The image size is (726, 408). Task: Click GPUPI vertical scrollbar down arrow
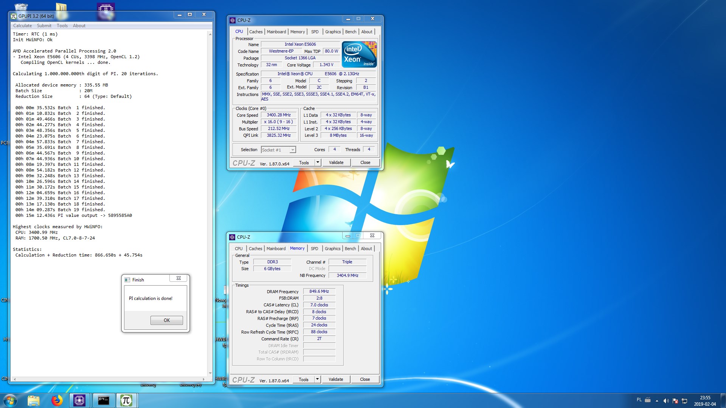(x=210, y=373)
